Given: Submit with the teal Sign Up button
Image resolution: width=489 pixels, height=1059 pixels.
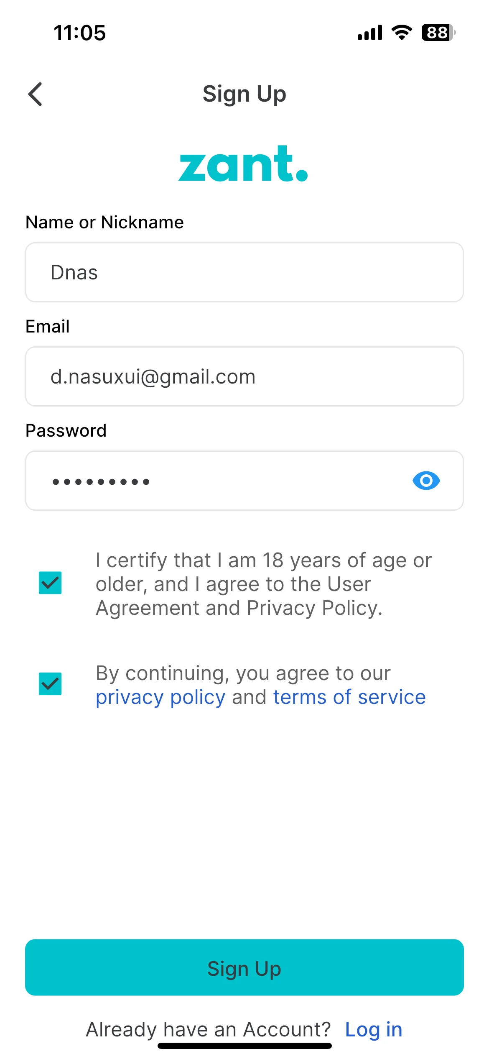Looking at the screenshot, I should pos(244,967).
